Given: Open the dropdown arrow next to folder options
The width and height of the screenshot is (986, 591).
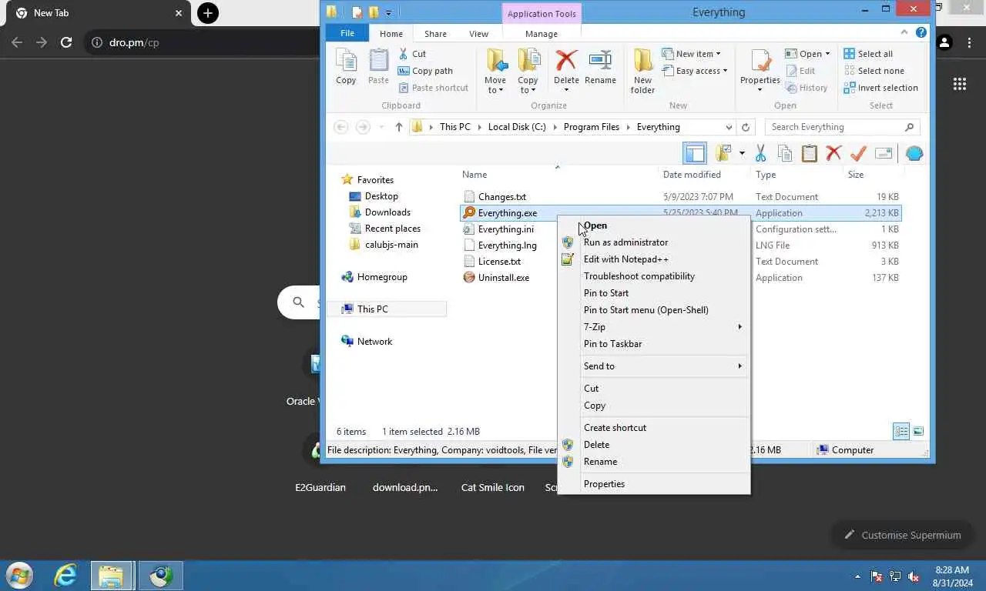Looking at the screenshot, I should (742, 153).
